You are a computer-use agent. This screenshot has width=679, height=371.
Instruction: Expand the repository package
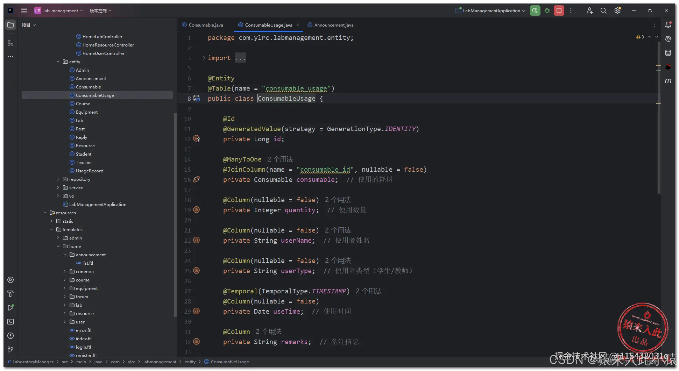(58, 179)
